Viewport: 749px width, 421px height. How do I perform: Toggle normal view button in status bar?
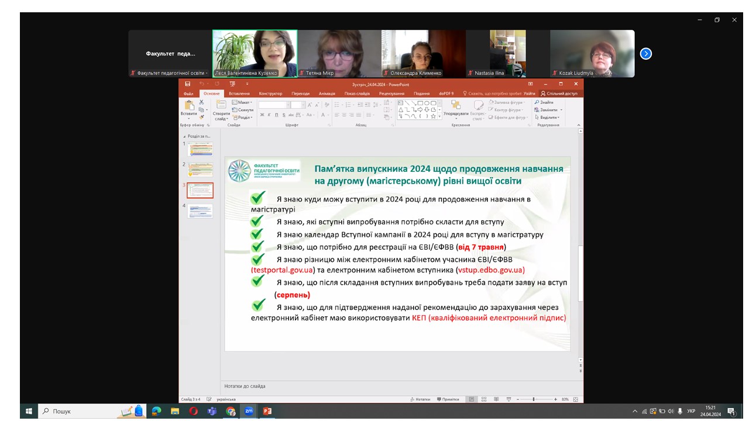(x=471, y=399)
